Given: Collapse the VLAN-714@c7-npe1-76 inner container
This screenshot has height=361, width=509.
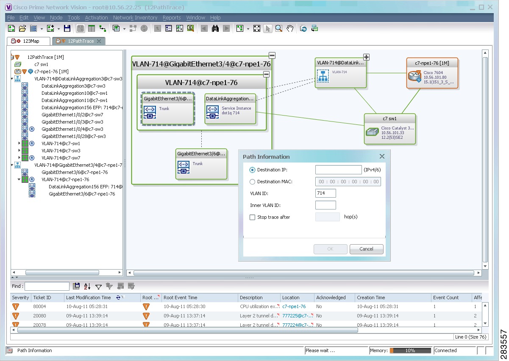Looking at the screenshot, I should [266, 74].
